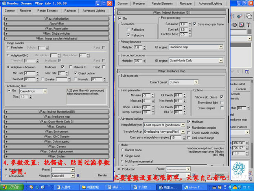Click the help question mark tray icon

(x=220, y=187)
